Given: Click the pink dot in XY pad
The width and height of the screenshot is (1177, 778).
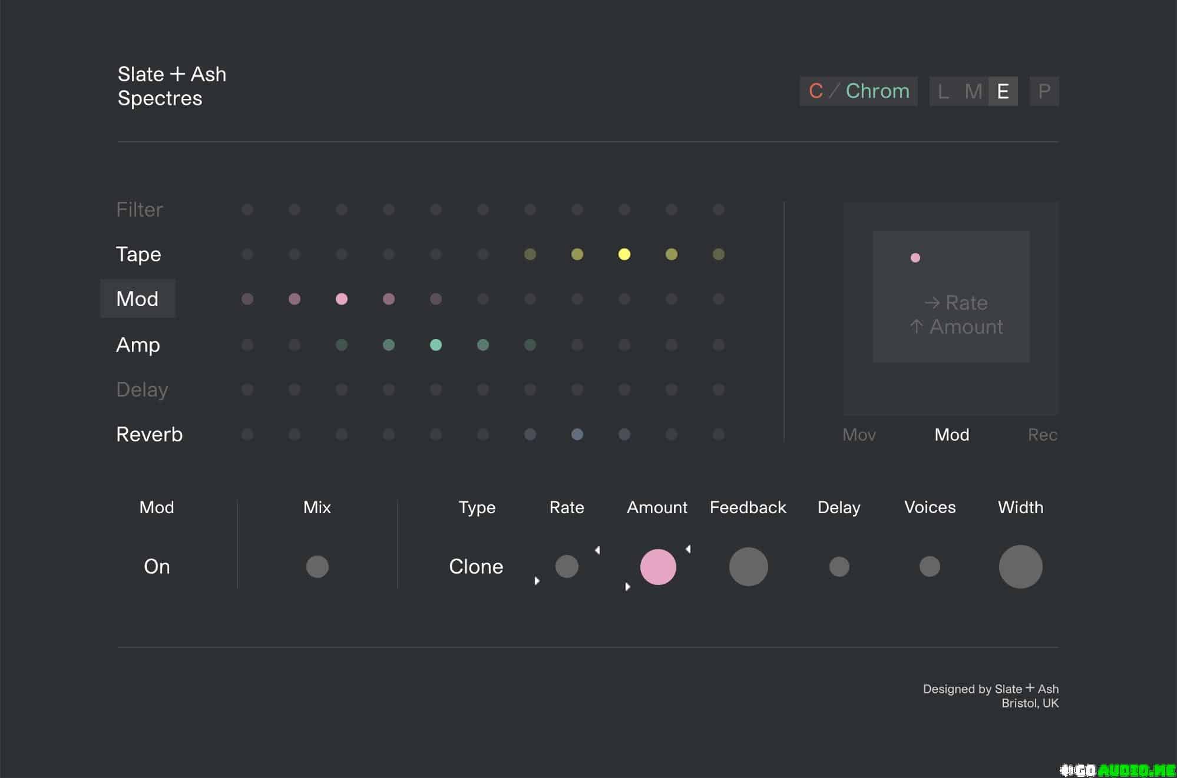Looking at the screenshot, I should (915, 258).
